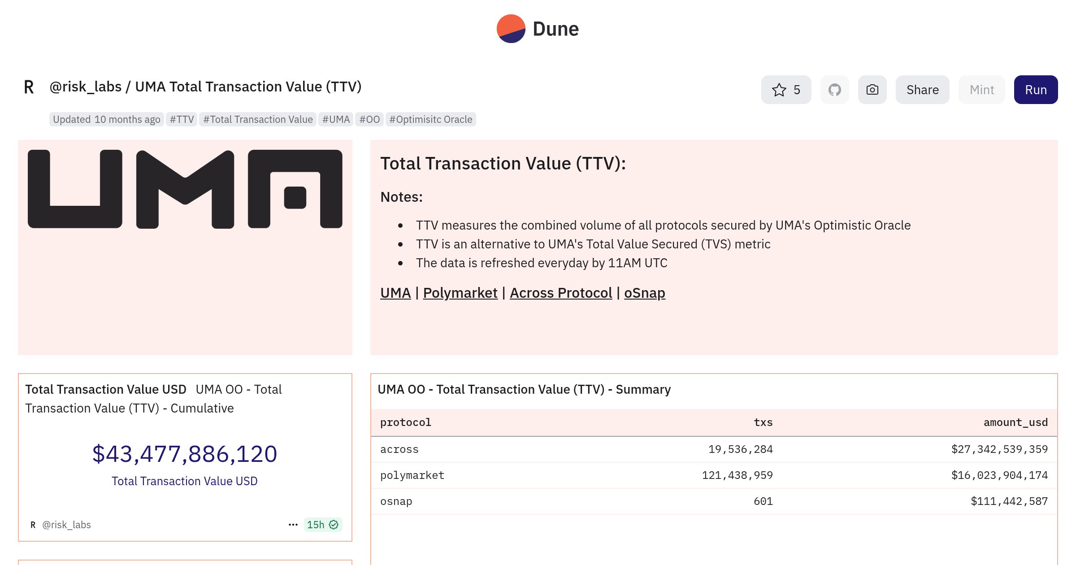Click the Share button

(x=922, y=90)
